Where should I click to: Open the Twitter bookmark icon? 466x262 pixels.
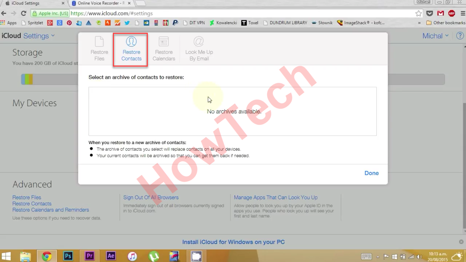pyautogui.click(x=127, y=23)
